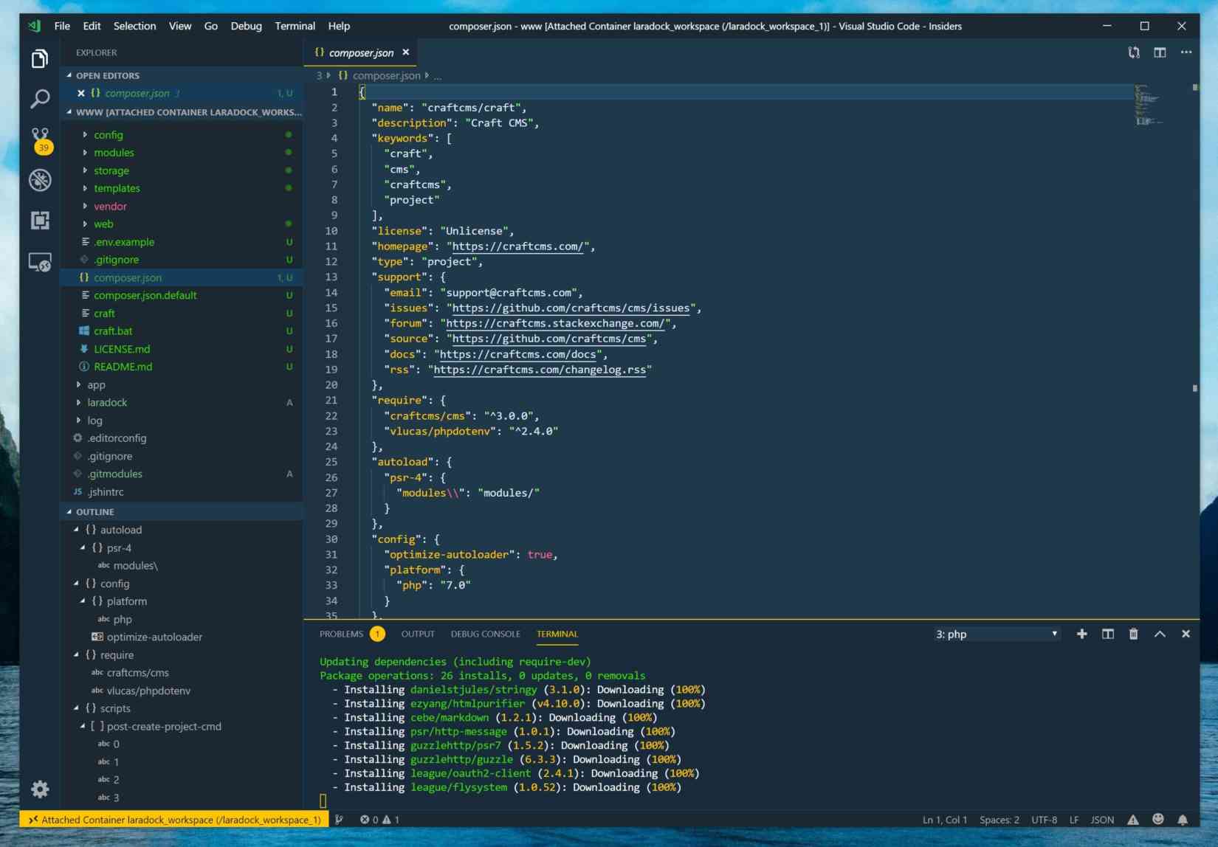The image size is (1218, 847).
Task: Switch to the Debug Console tab
Action: point(485,634)
